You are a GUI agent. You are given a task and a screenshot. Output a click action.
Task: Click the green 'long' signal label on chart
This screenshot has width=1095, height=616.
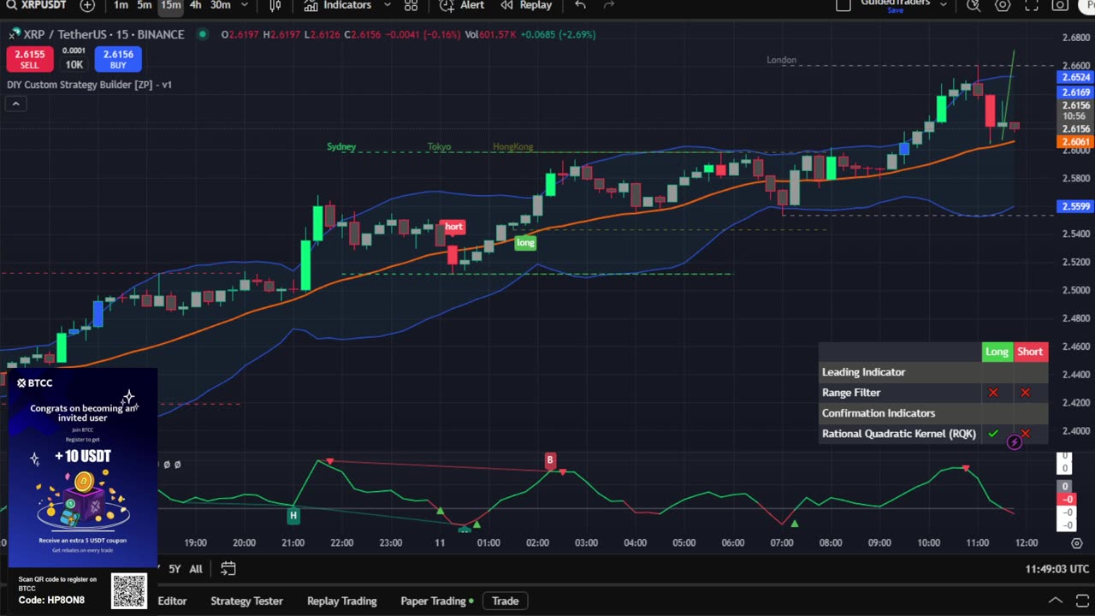tap(525, 243)
